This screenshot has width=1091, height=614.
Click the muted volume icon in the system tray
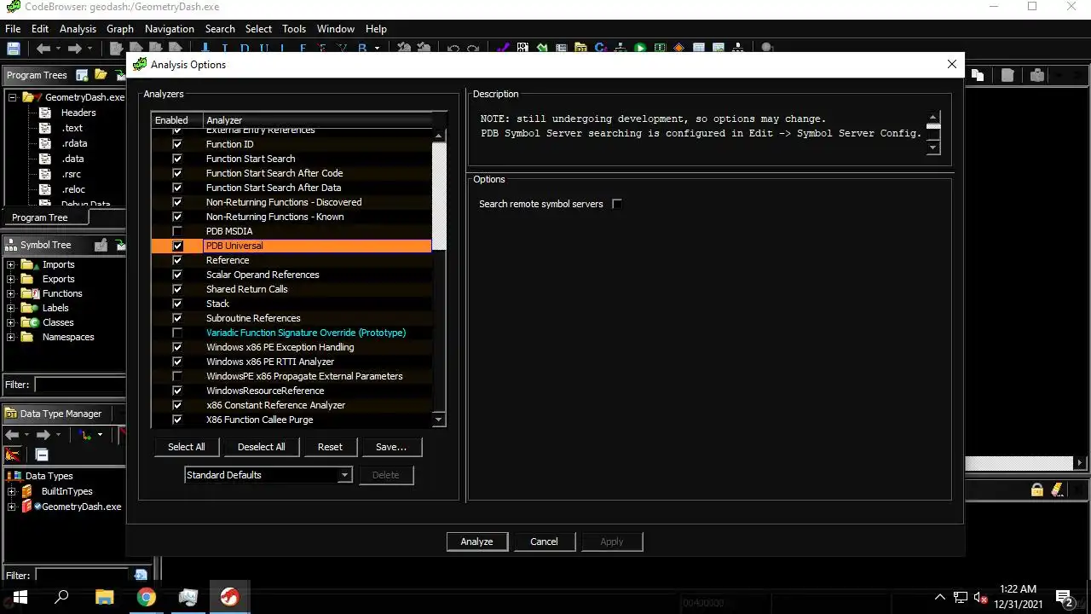pos(980,598)
